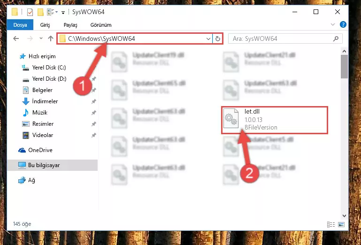Click the Bu bilgisayar monitor icon
The image size is (361, 245).
(22, 165)
